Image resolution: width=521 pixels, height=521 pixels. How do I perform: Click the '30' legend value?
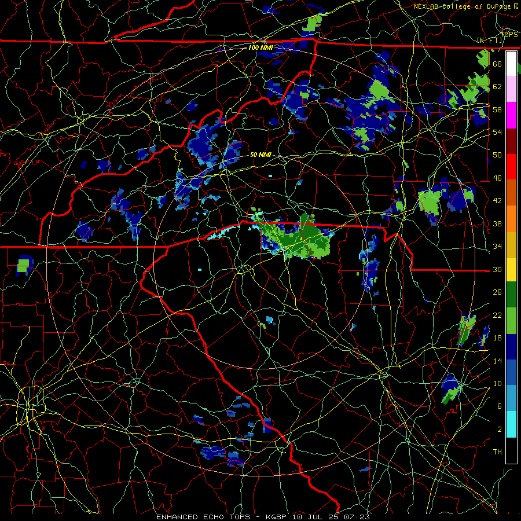(497, 269)
